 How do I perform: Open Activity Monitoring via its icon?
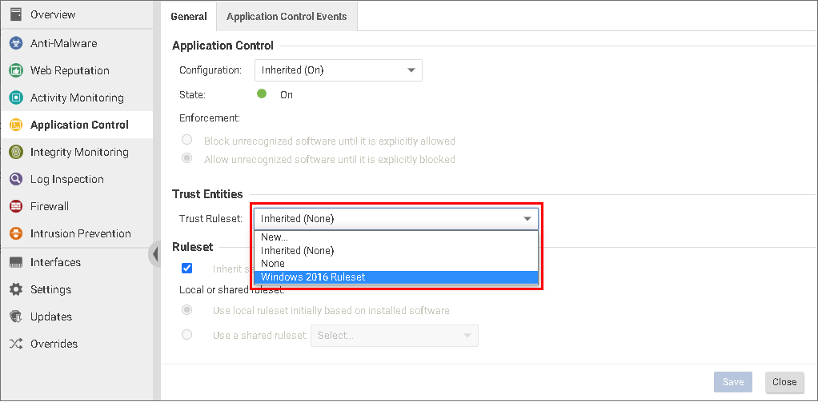tap(15, 98)
